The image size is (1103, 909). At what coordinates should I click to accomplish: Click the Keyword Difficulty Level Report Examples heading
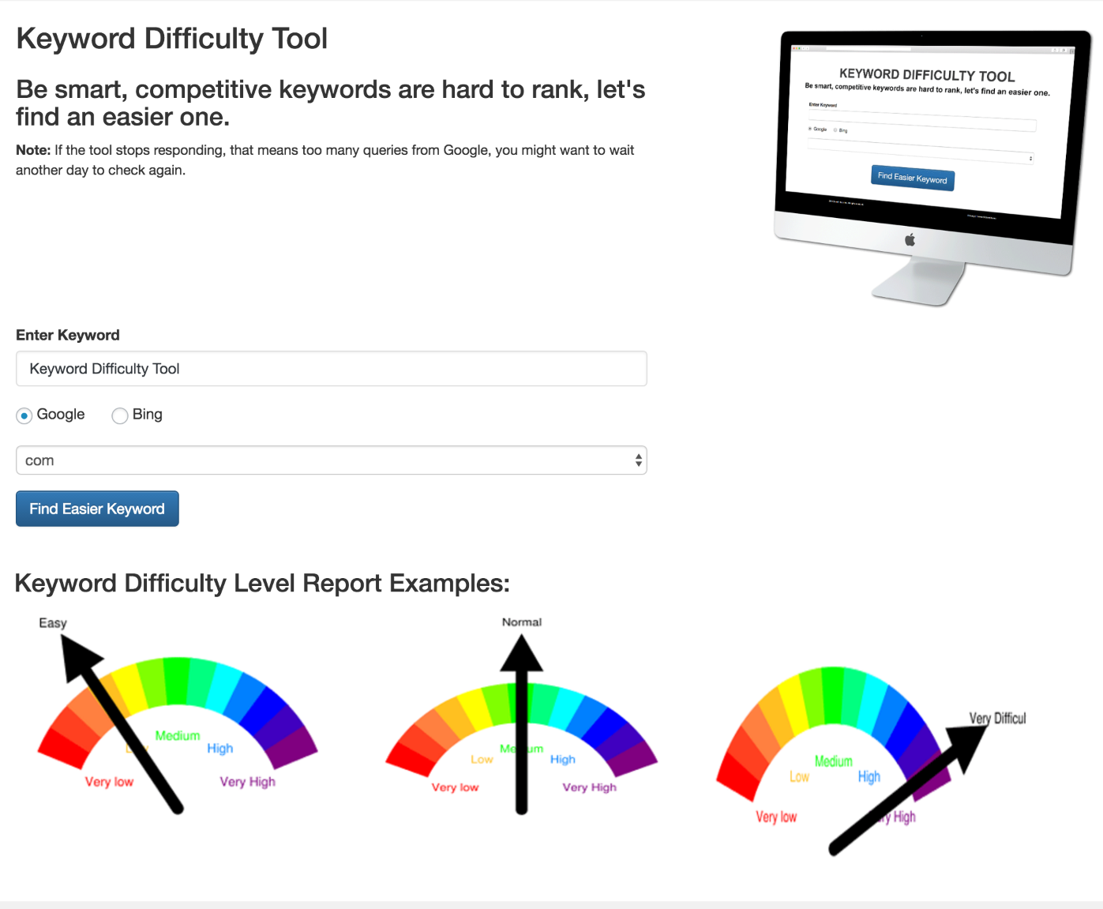pyautogui.click(x=262, y=583)
